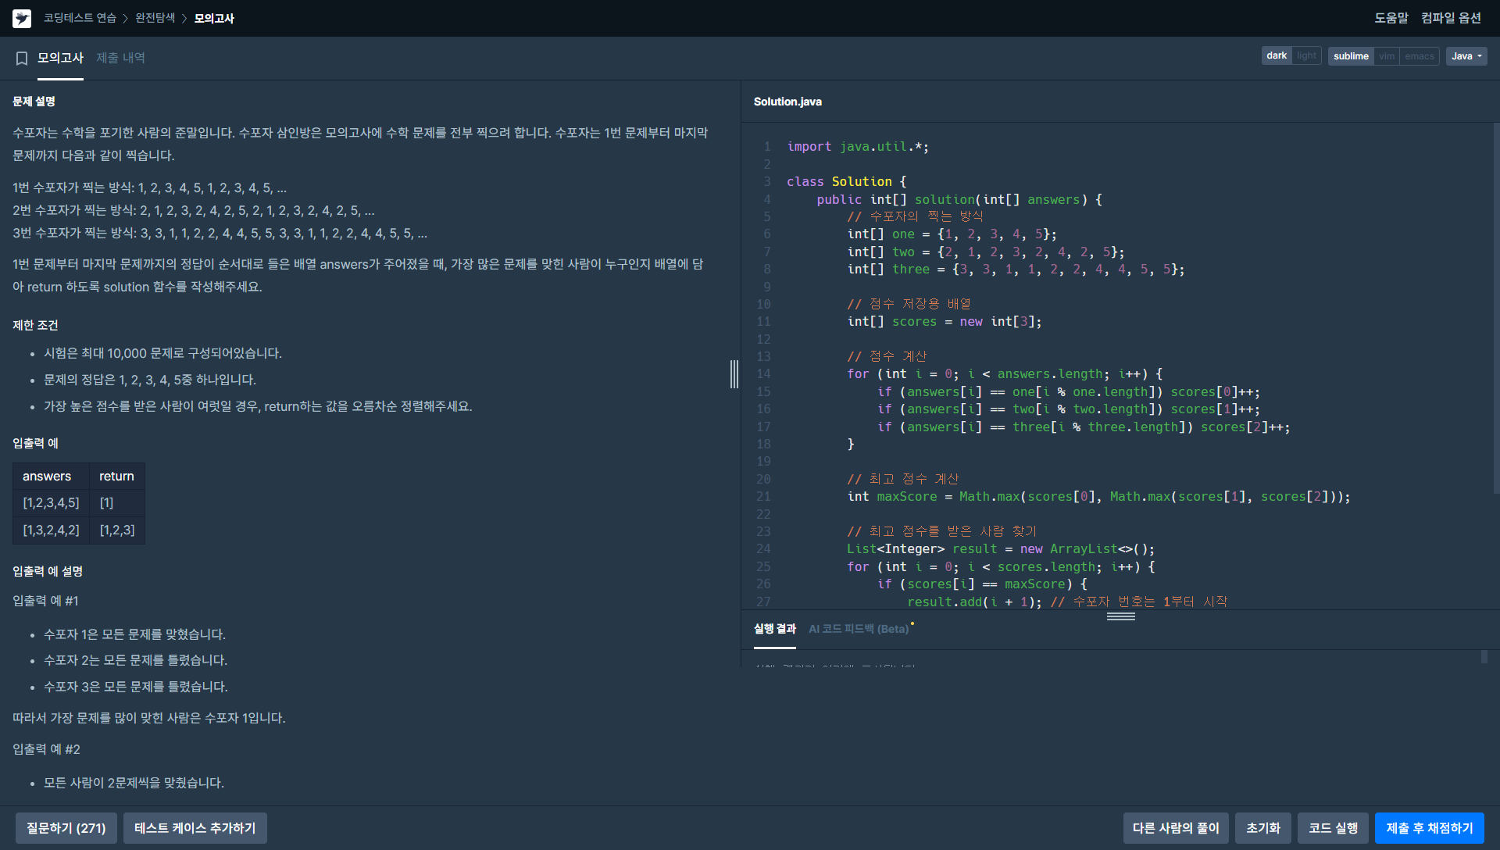Viewport: 1500px width, 850px height.
Task: Switch to 제출 내역 tab
Action: [x=120, y=58]
